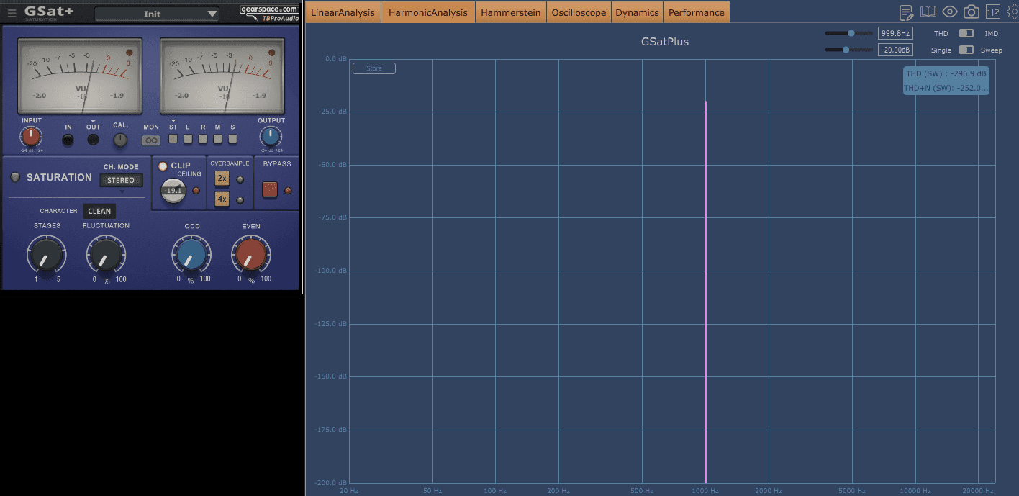Click the stereo link MON icon
The image size is (1019, 496).
[x=151, y=140]
